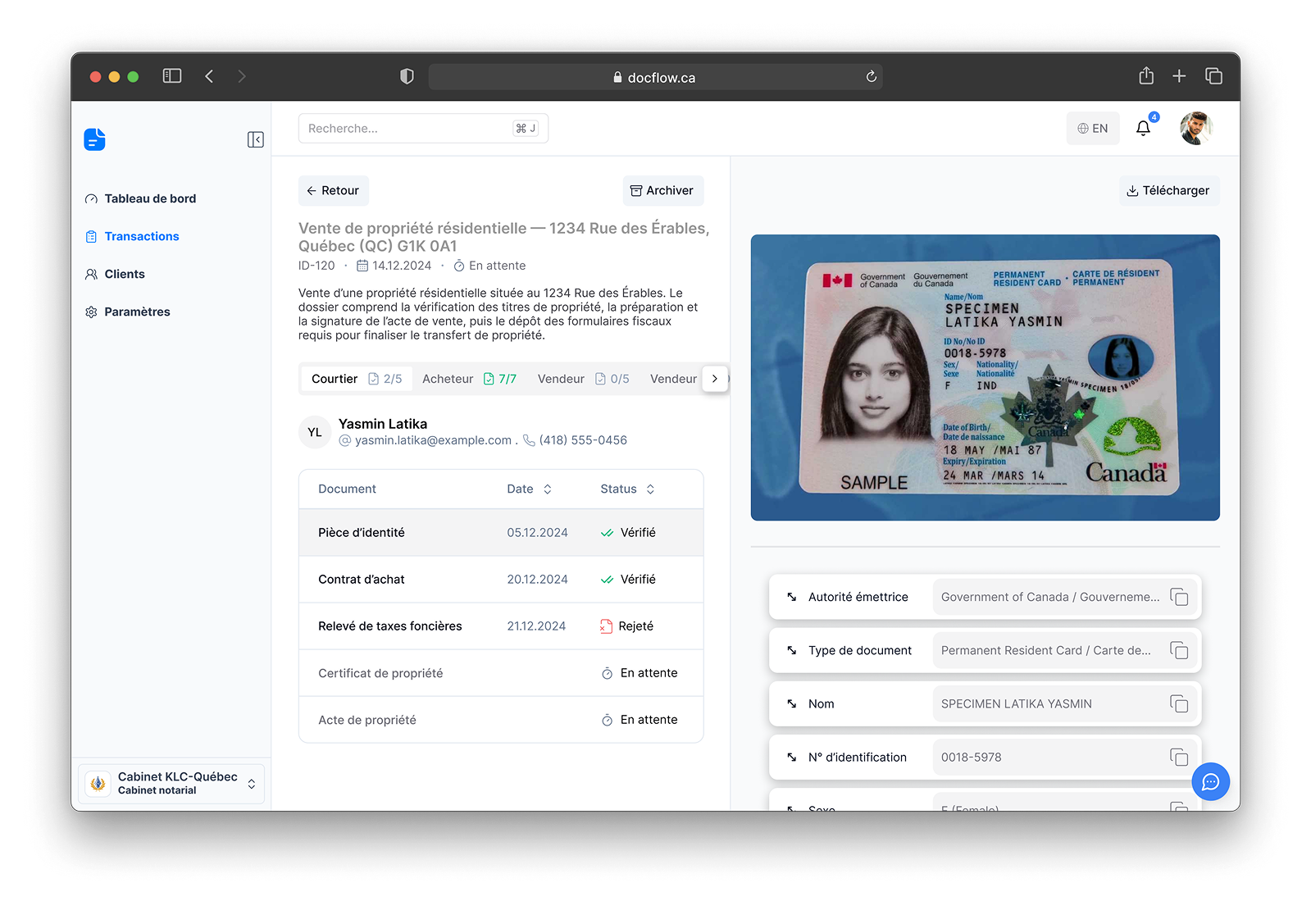Switch language with the EN button
1311x901 pixels.
pyautogui.click(x=1092, y=129)
